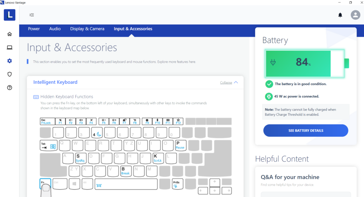Click the up arrow key on keyboard map
The width and height of the screenshot is (364, 197).
click(215, 182)
